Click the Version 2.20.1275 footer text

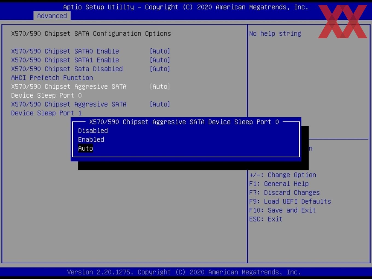tap(184, 272)
